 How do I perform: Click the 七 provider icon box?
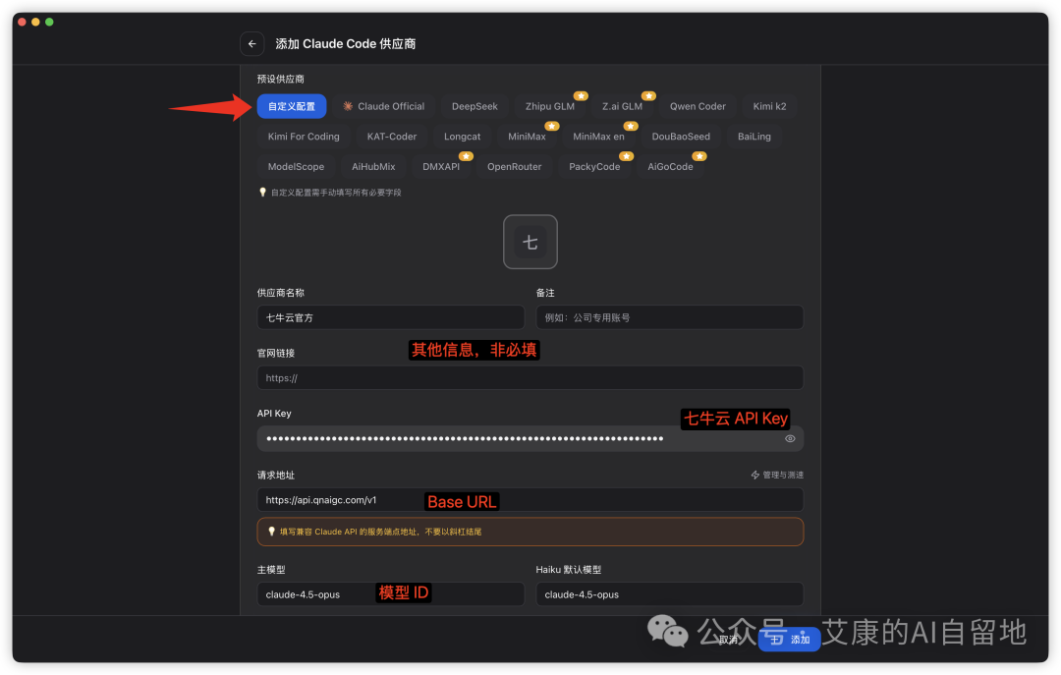(530, 242)
